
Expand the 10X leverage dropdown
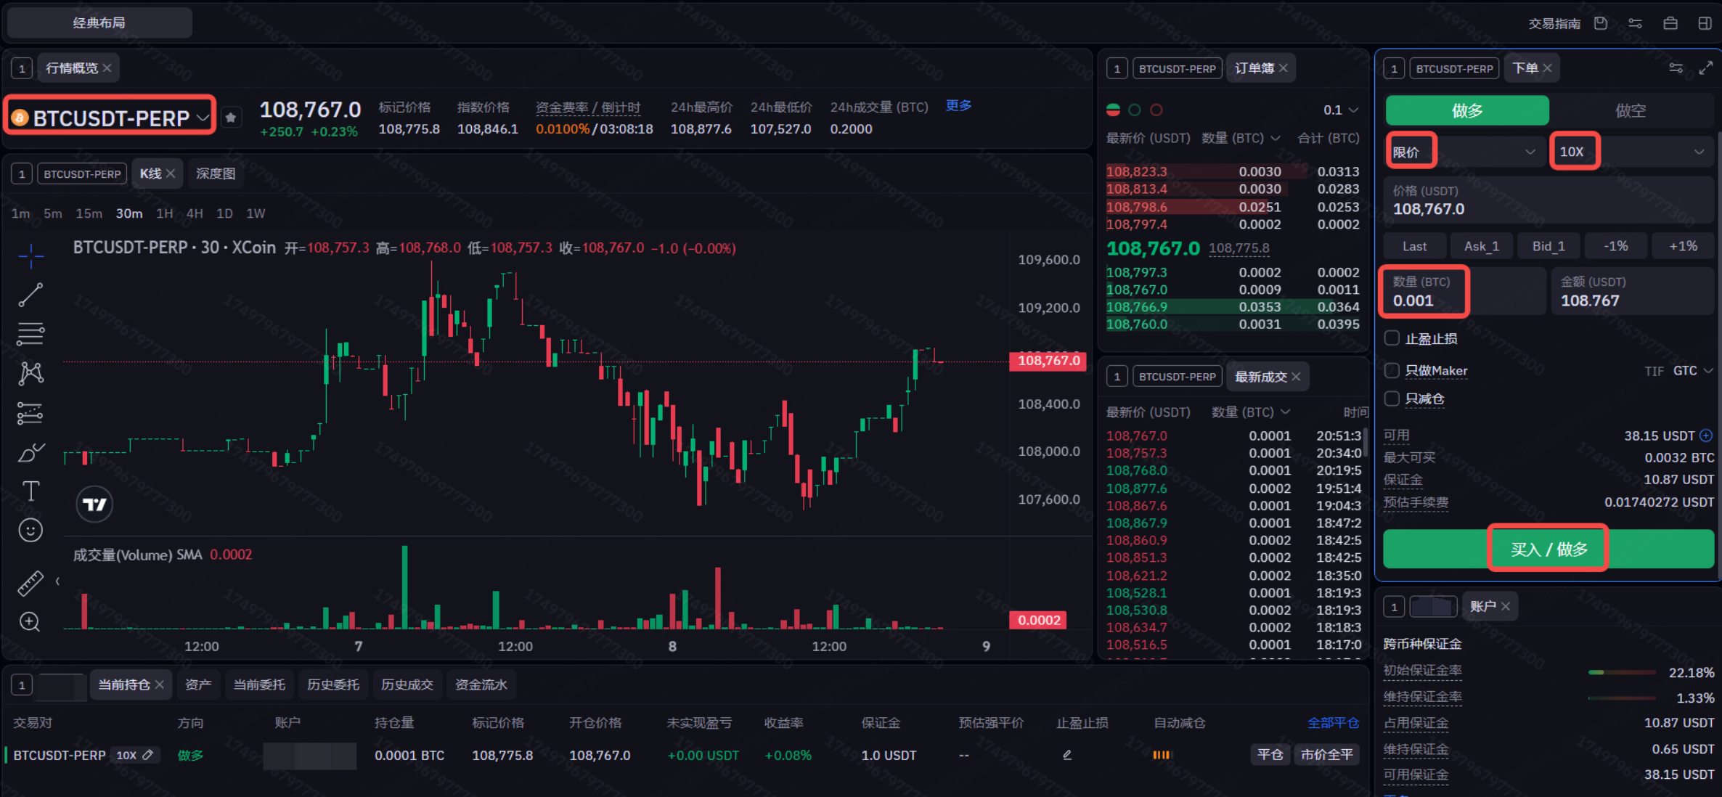[x=1631, y=152]
